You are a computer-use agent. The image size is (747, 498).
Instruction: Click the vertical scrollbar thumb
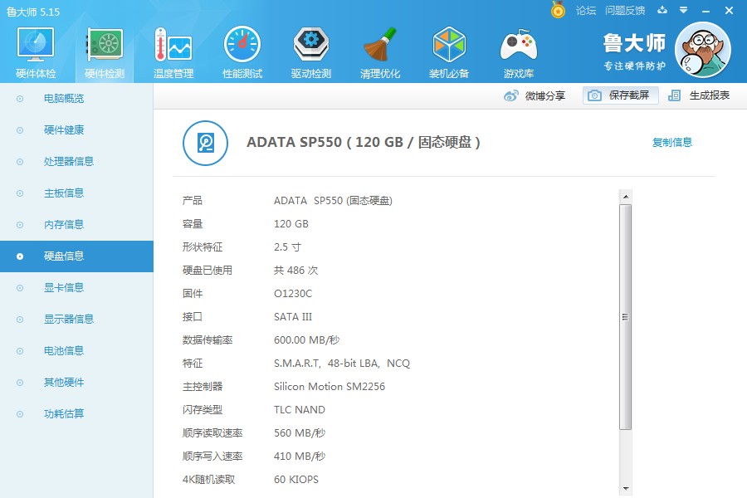(626, 317)
